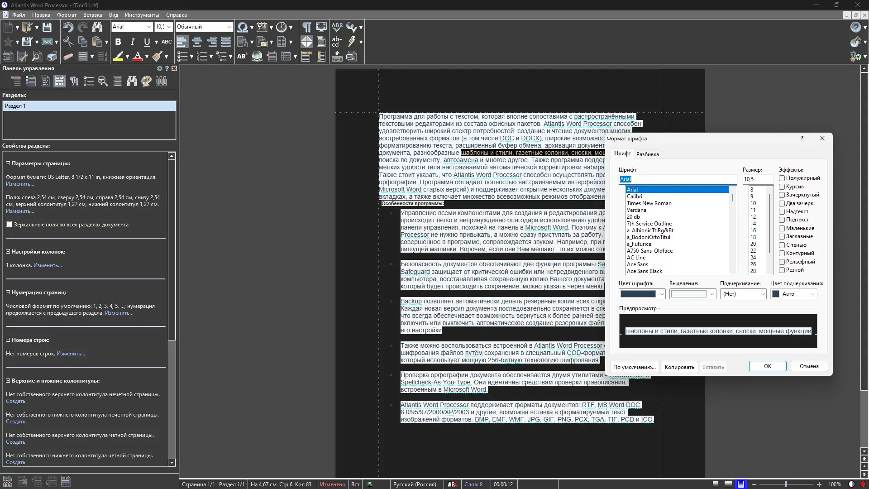Click the format painter brush icon

click(x=157, y=57)
